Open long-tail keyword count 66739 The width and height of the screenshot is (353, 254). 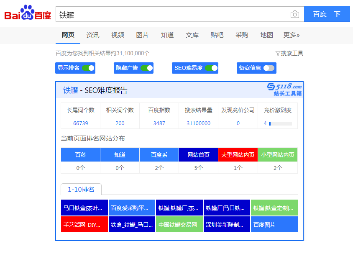(x=81, y=123)
